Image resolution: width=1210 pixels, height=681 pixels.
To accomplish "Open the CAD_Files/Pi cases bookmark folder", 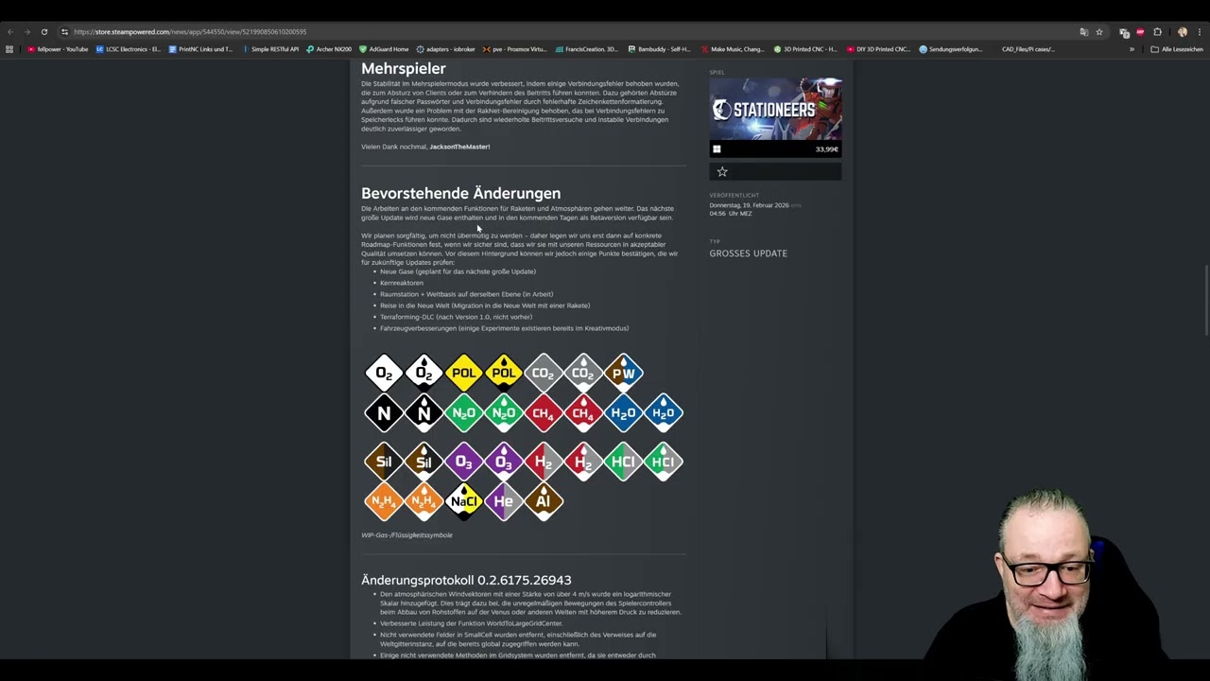I will pos(1028,49).
